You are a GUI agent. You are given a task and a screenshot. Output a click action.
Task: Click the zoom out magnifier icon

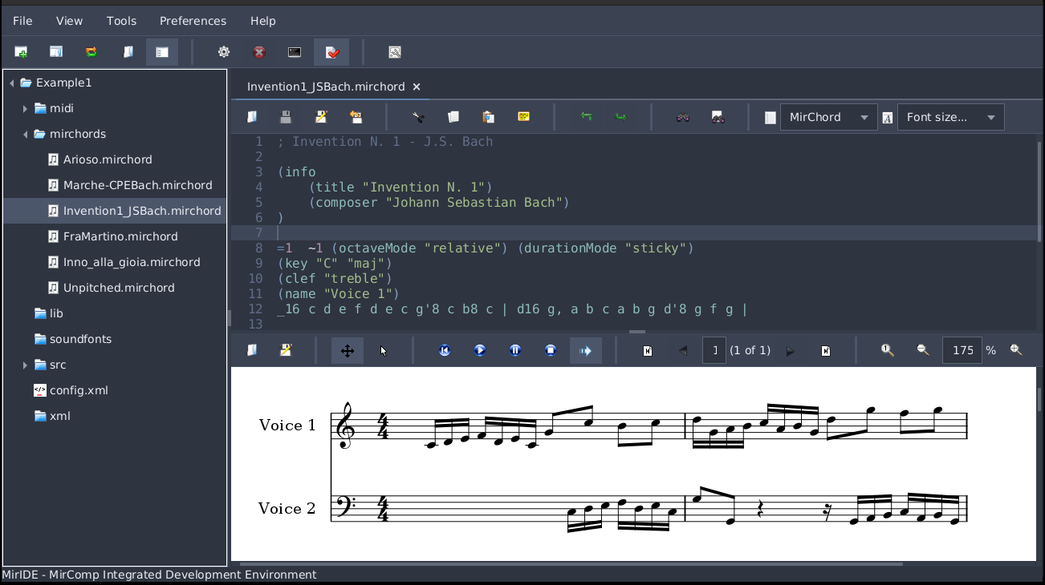(x=923, y=350)
